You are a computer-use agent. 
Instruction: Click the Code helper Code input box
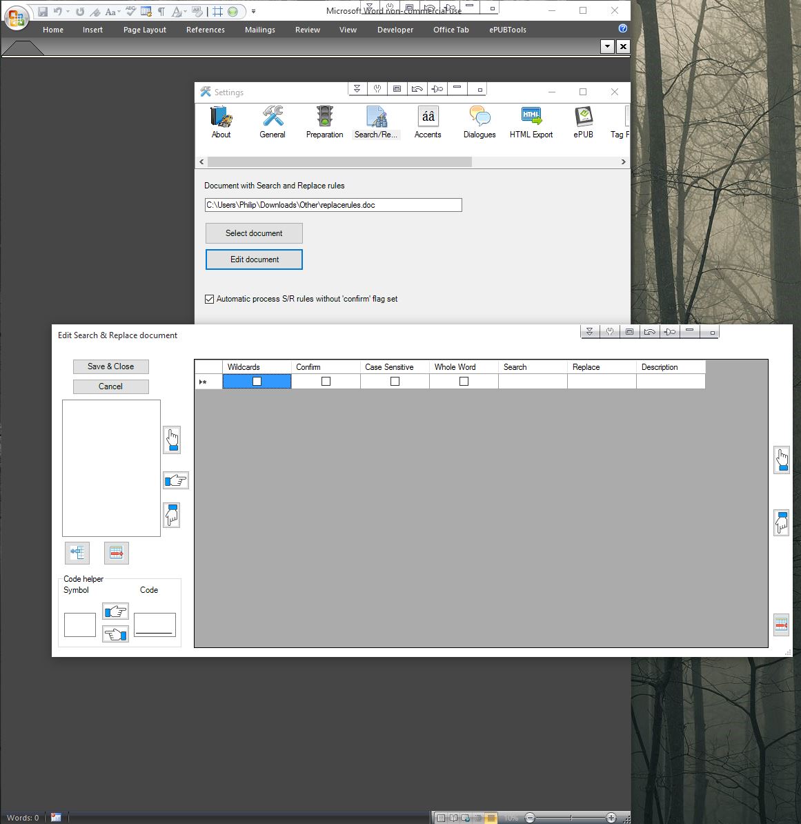155,625
